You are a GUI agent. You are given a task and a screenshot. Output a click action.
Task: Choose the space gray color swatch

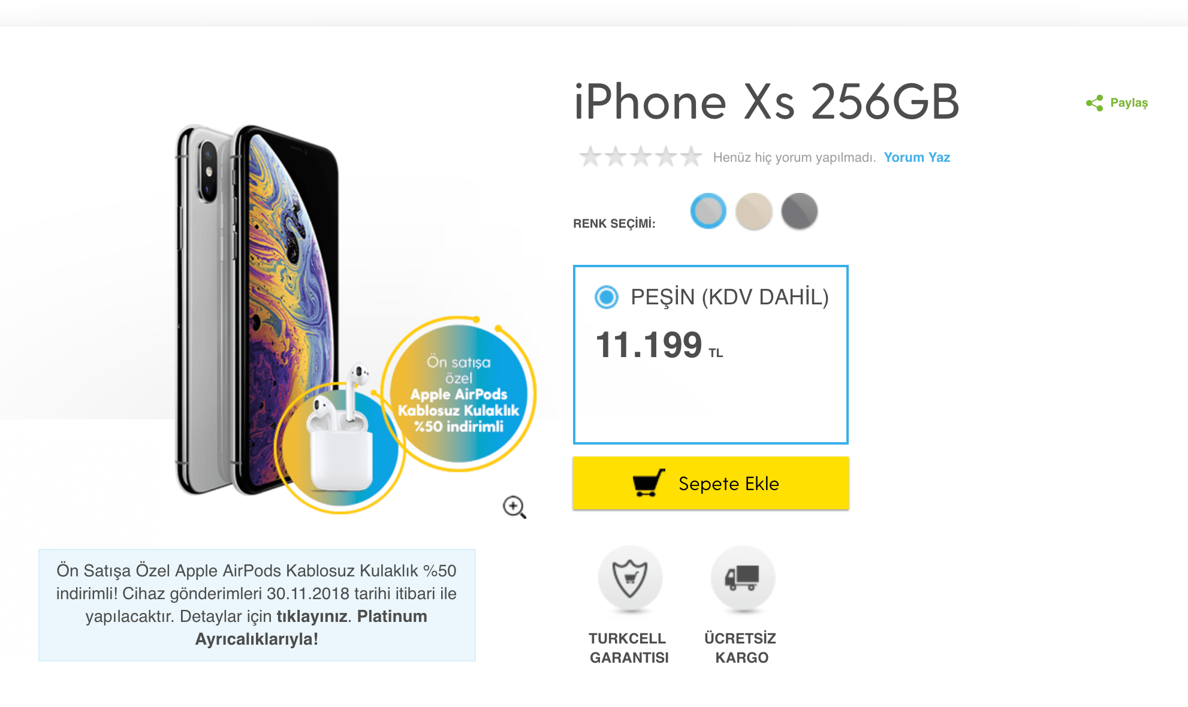pyautogui.click(x=800, y=211)
